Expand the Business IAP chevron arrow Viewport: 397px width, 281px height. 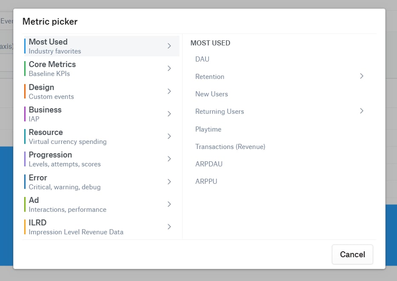tap(169, 114)
